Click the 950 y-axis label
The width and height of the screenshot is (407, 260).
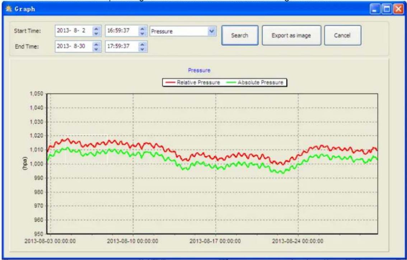click(x=39, y=234)
